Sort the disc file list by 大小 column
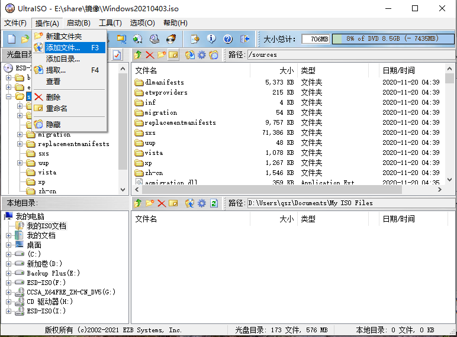The image size is (457, 337). tap(273, 70)
